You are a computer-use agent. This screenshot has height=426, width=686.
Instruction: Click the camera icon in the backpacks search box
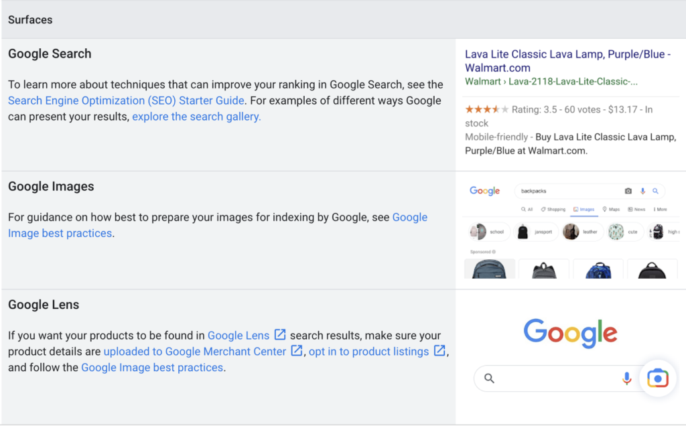pos(628,191)
